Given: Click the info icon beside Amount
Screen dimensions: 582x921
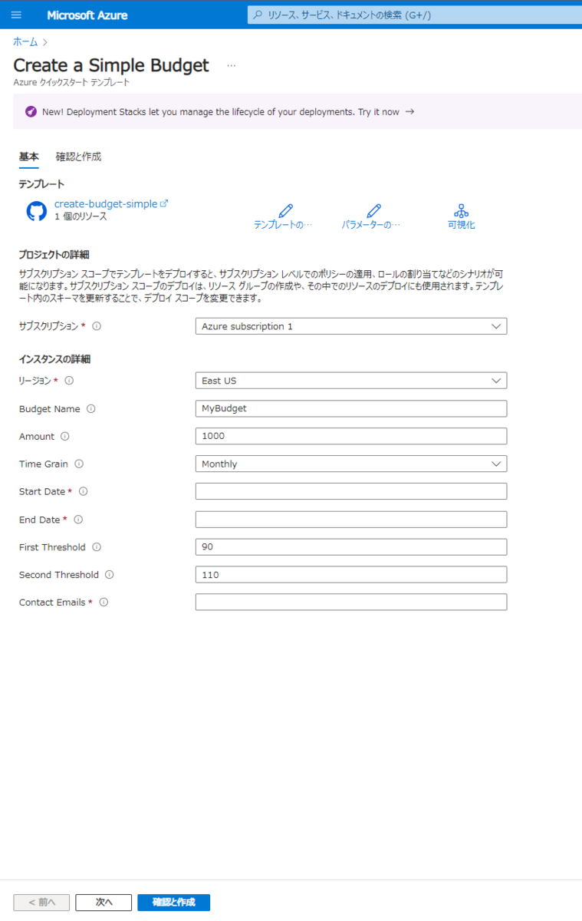Looking at the screenshot, I should click(x=64, y=437).
